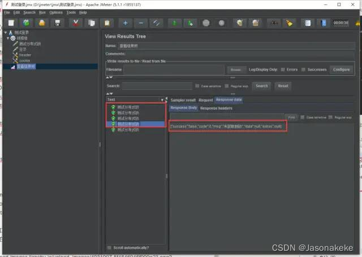Click Start no pauses toolbar icon

pyautogui.click(x=190, y=23)
